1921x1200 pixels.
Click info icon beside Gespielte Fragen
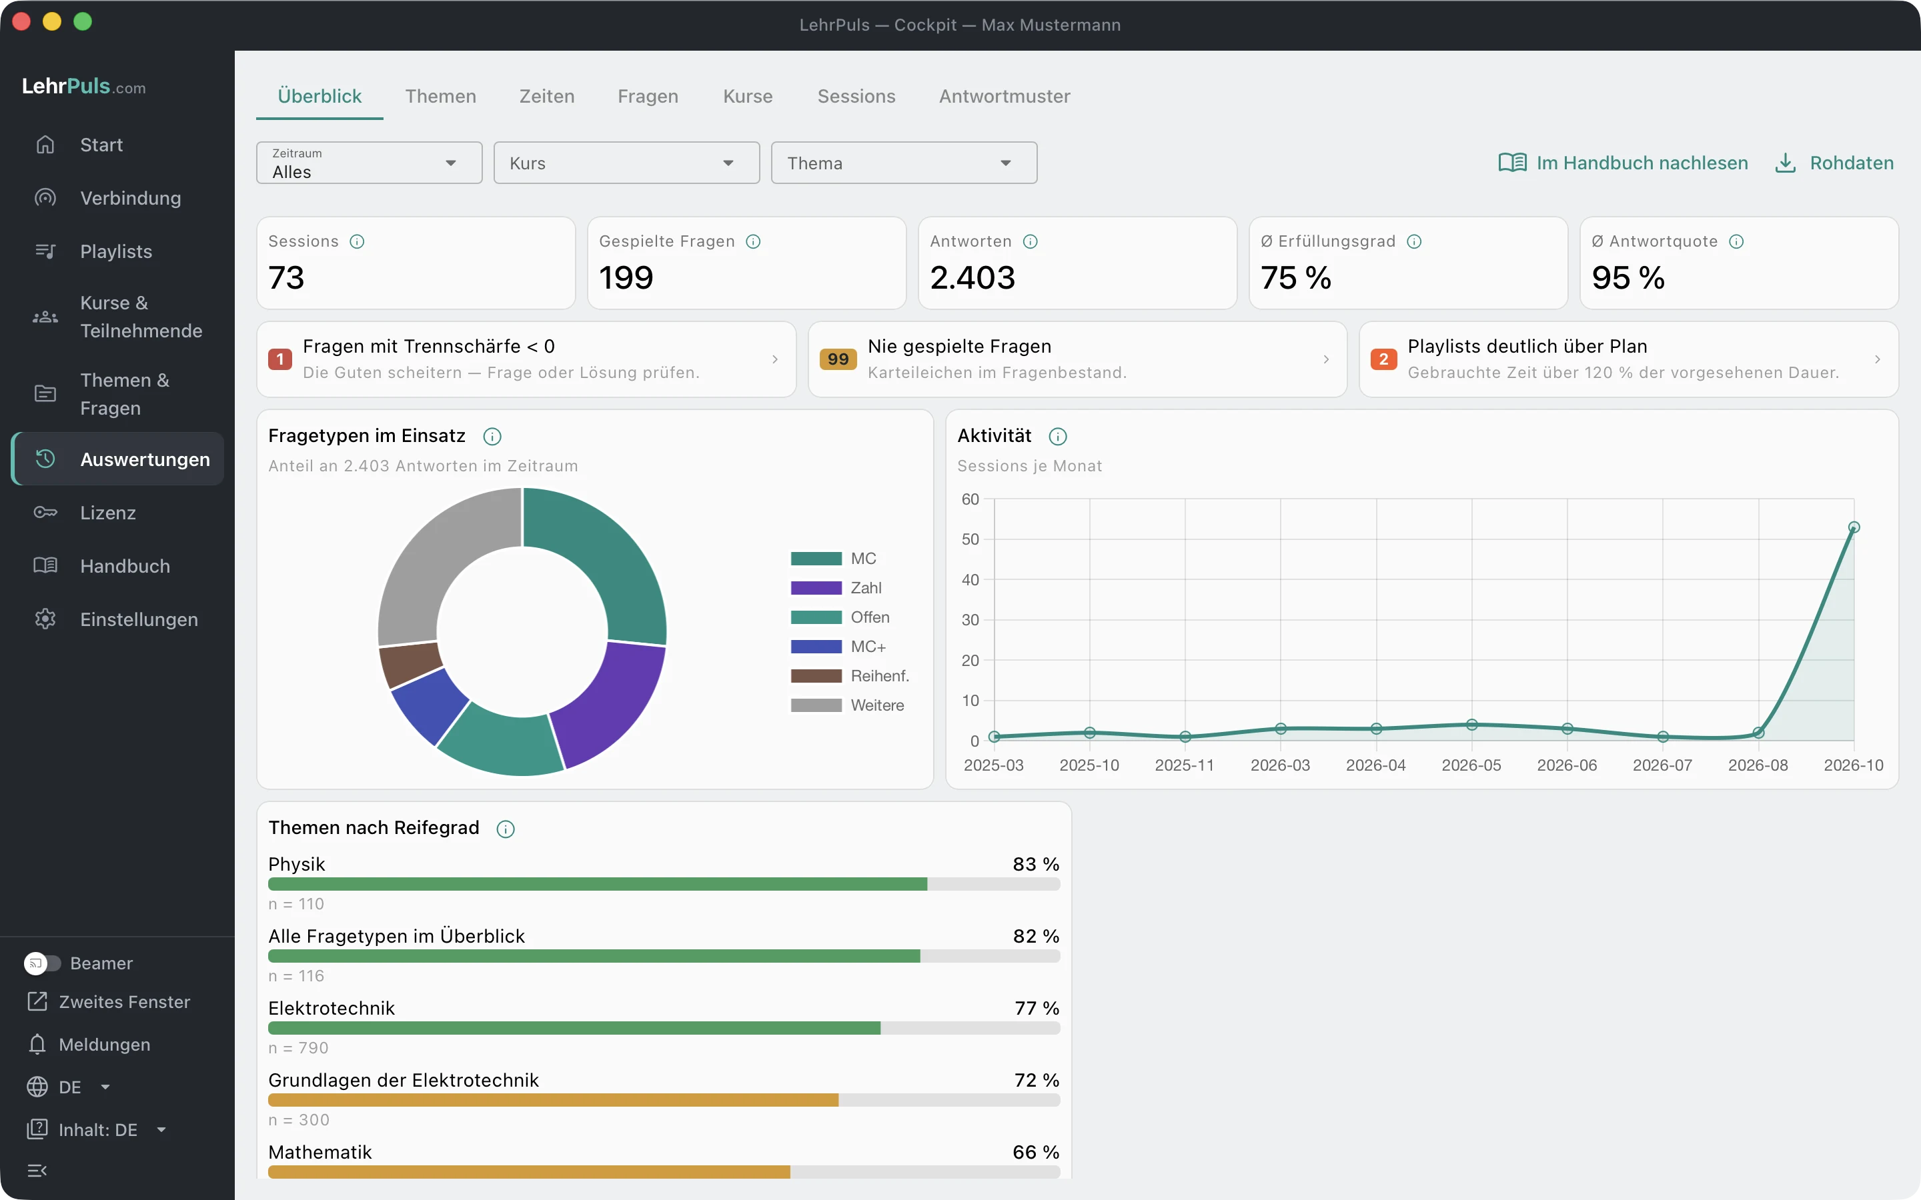(x=753, y=241)
